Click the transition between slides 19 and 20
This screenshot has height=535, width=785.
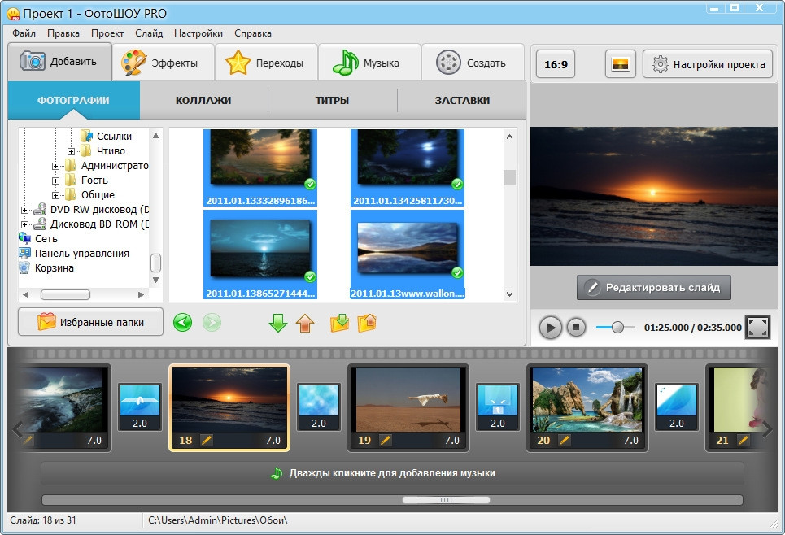pyautogui.click(x=498, y=407)
